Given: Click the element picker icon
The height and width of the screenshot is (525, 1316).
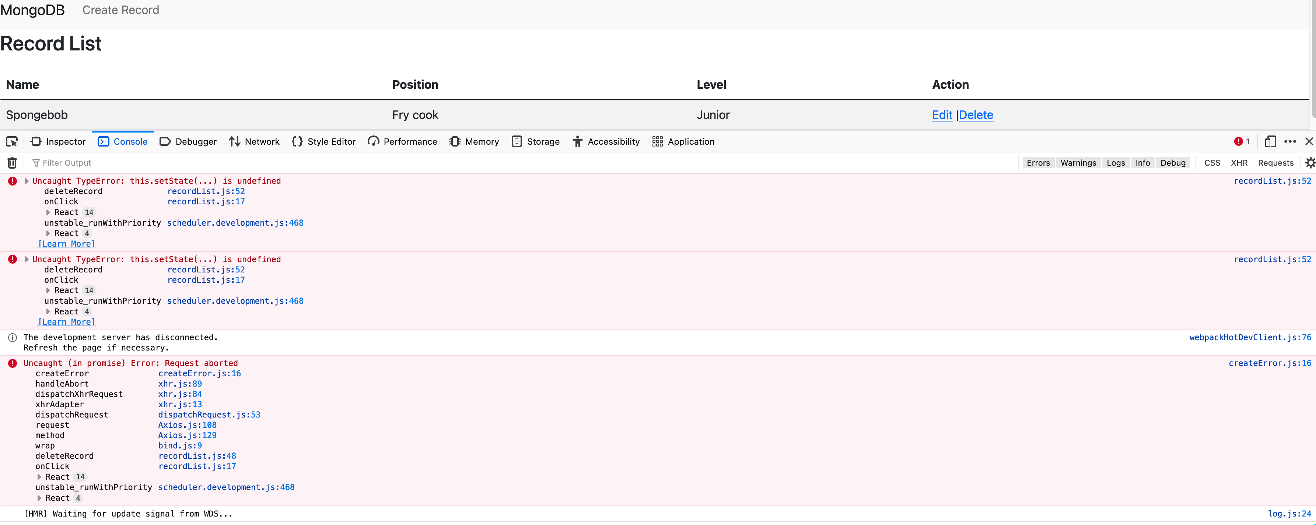Looking at the screenshot, I should pyautogui.click(x=12, y=141).
